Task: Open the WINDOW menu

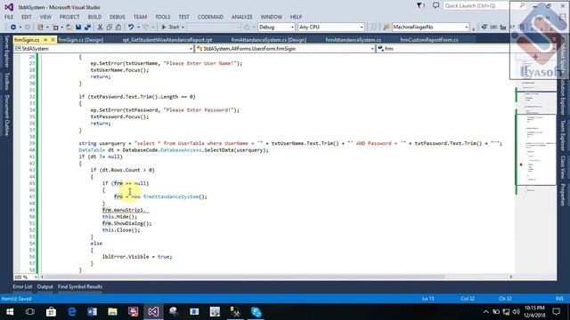Action: [x=271, y=17]
